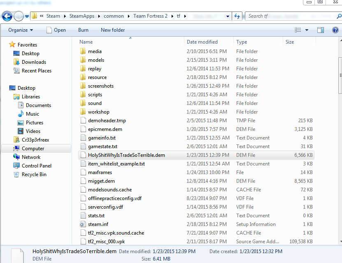Screen dimensions: 342x263
Task: Select the media folder icon
Action: point(83,51)
